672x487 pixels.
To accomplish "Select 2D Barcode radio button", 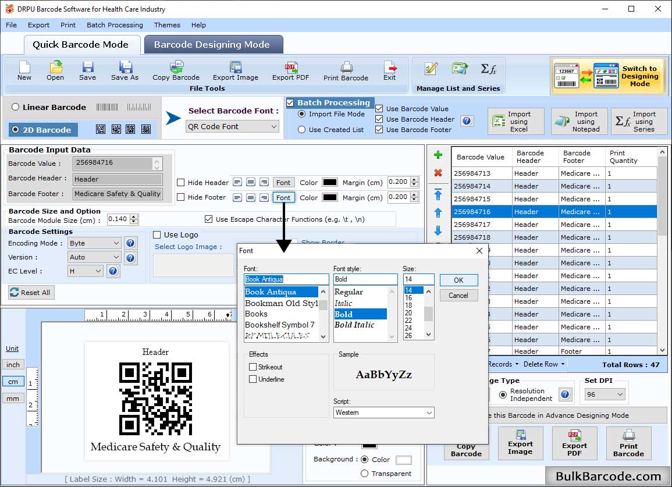I will (16, 130).
